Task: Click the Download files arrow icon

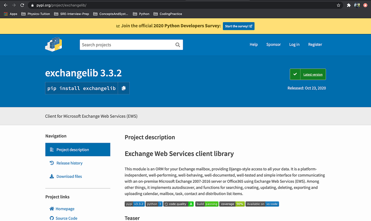Action: click(51, 176)
